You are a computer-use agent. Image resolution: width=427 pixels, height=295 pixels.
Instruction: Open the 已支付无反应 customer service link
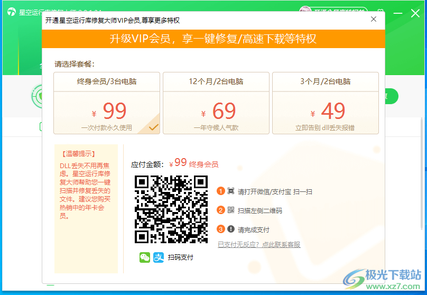pyautogui.click(x=259, y=244)
